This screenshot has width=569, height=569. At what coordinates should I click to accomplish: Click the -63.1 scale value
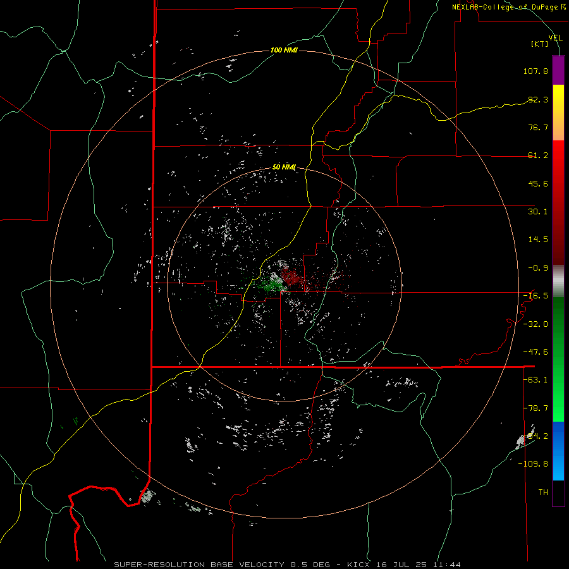click(x=535, y=380)
